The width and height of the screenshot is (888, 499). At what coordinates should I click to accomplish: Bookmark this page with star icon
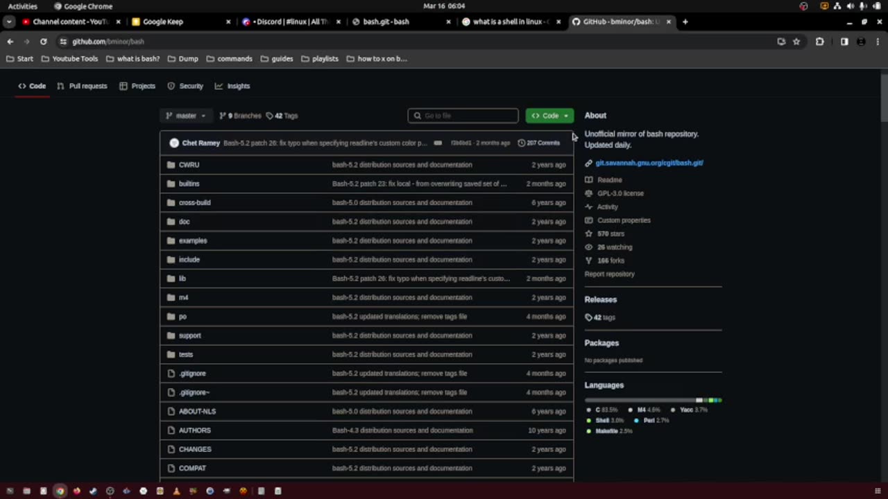(796, 42)
